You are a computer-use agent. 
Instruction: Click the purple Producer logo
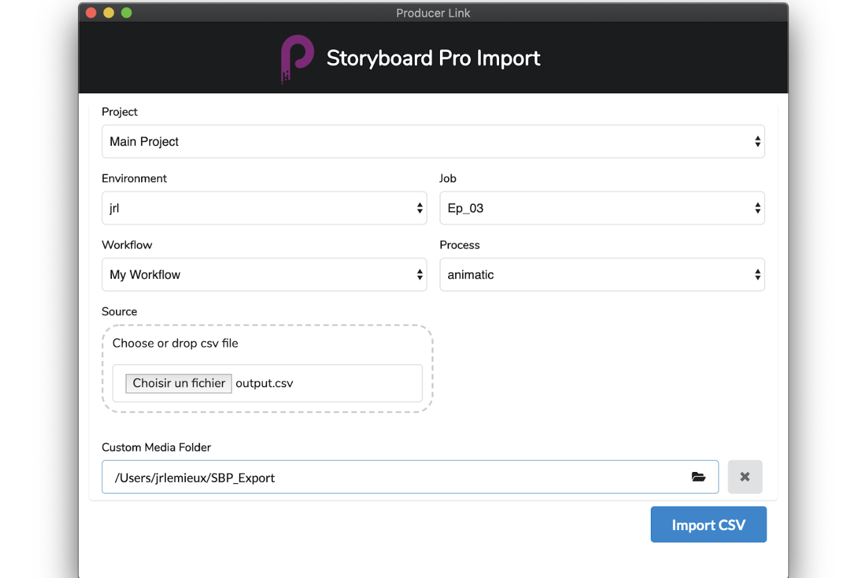(x=297, y=59)
